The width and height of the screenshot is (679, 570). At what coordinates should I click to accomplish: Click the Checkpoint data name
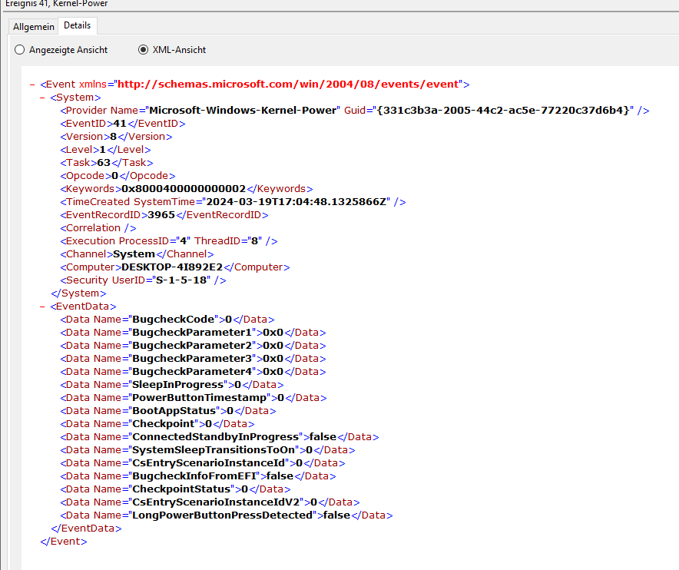pyautogui.click(x=164, y=423)
